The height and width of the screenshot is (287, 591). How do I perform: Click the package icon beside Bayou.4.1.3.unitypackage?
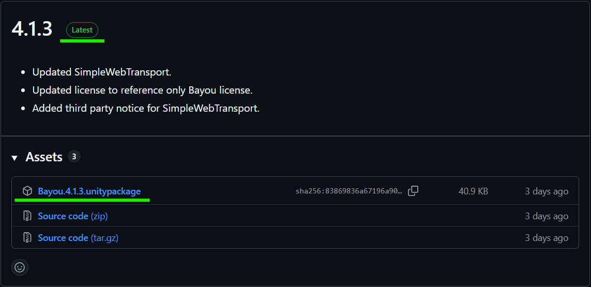pos(27,191)
